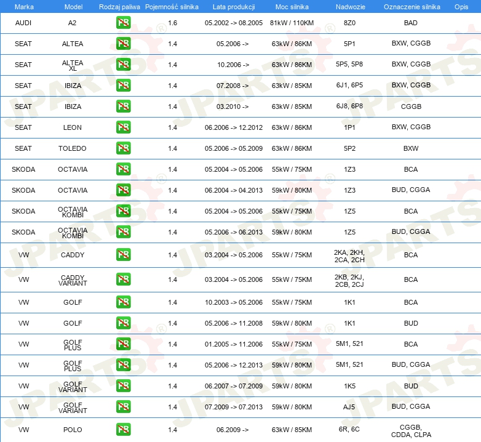
Task: Click the 5P5, 5P8 body code
Action: [x=349, y=64]
